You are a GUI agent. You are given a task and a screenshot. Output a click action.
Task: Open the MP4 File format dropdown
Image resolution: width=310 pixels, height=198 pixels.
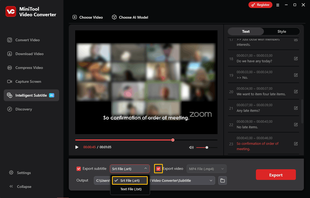click(206, 168)
